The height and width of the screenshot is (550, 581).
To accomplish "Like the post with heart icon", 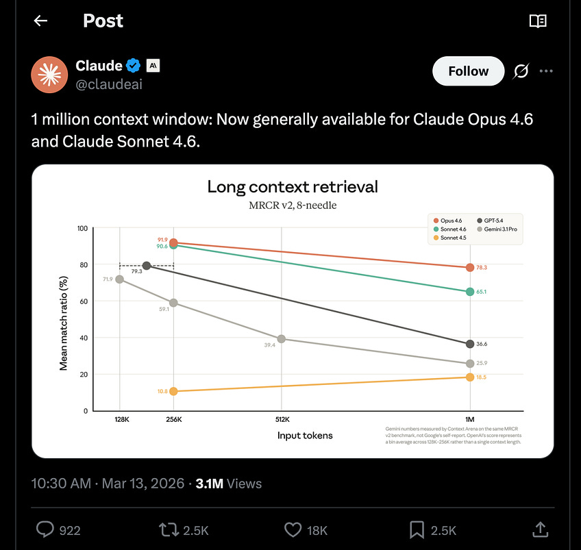I will point(293,529).
